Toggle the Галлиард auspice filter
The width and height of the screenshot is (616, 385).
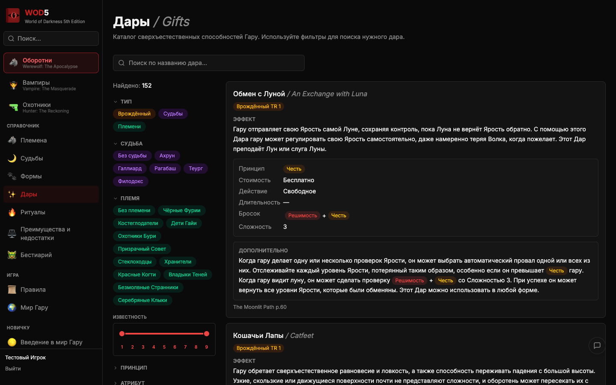[x=130, y=169]
